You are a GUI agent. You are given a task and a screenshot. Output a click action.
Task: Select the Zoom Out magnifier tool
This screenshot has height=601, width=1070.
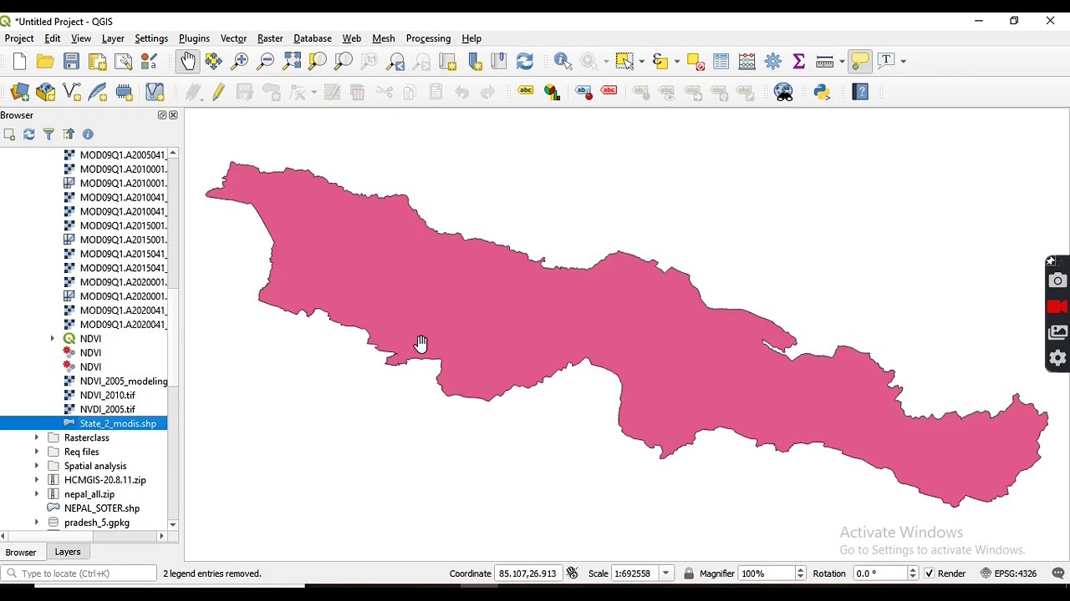pyautogui.click(x=265, y=61)
